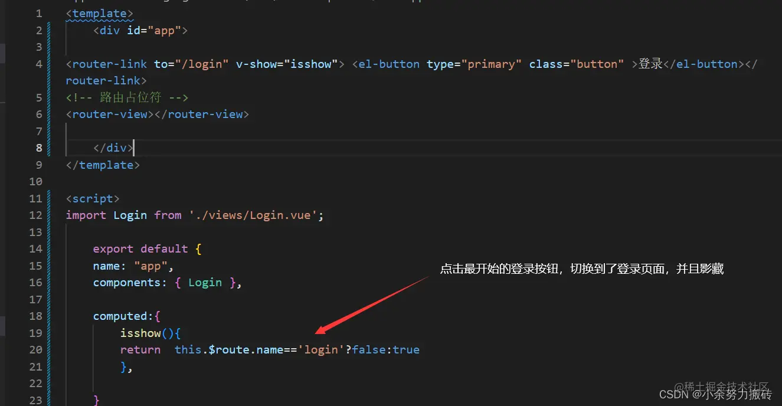Click line number 6 in the gutter
The width and height of the screenshot is (782, 406).
(39, 114)
